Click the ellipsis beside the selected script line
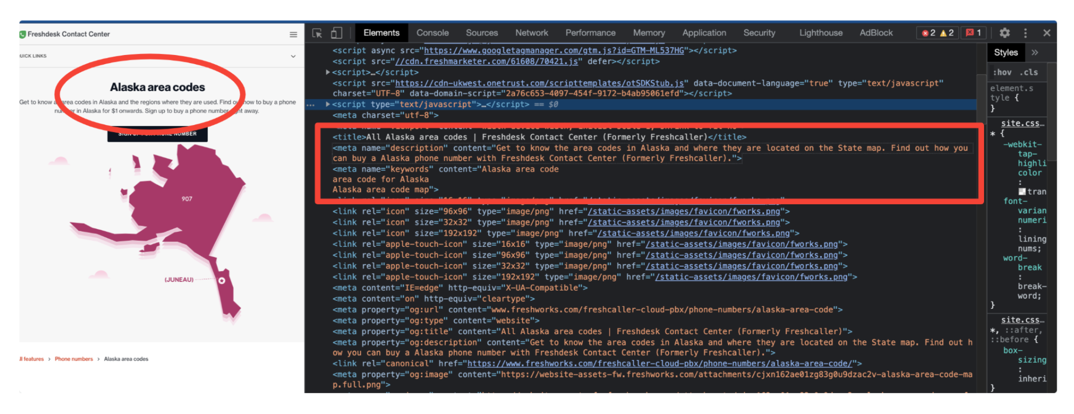 [x=311, y=105]
